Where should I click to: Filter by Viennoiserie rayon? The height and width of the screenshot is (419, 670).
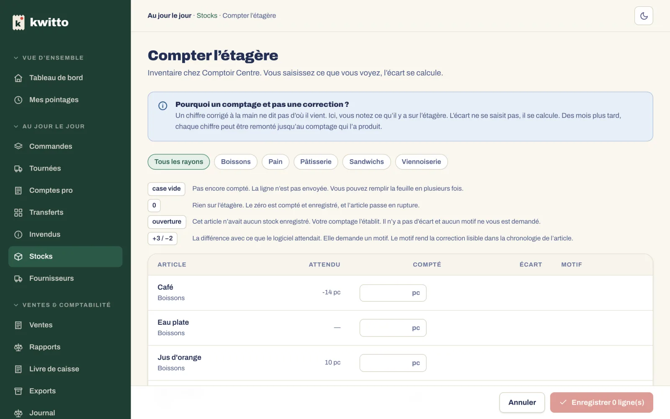421,162
